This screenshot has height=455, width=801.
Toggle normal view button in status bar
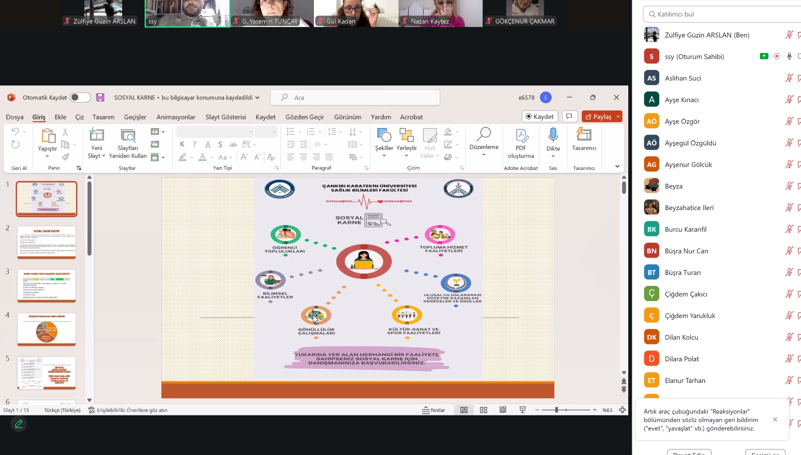[464, 410]
